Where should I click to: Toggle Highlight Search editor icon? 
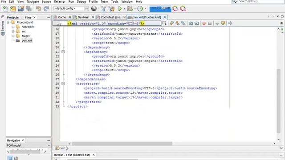point(183,23)
